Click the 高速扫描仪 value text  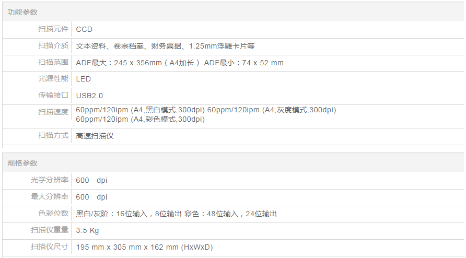tap(95, 136)
